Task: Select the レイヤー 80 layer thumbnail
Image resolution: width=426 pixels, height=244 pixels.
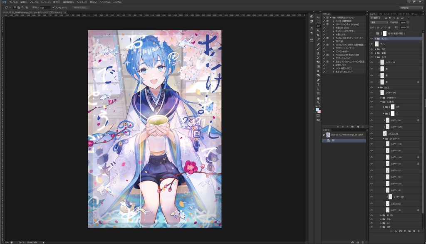Action: coord(388,120)
